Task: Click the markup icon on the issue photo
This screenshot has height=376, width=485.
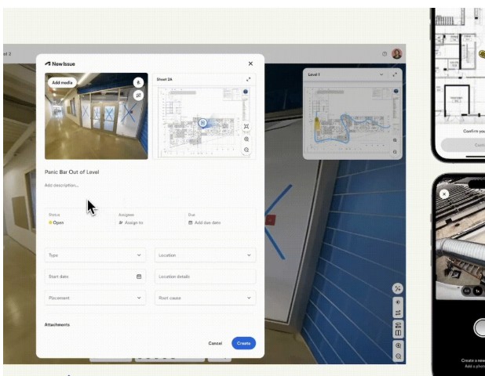Action: (x=138, y=96)
